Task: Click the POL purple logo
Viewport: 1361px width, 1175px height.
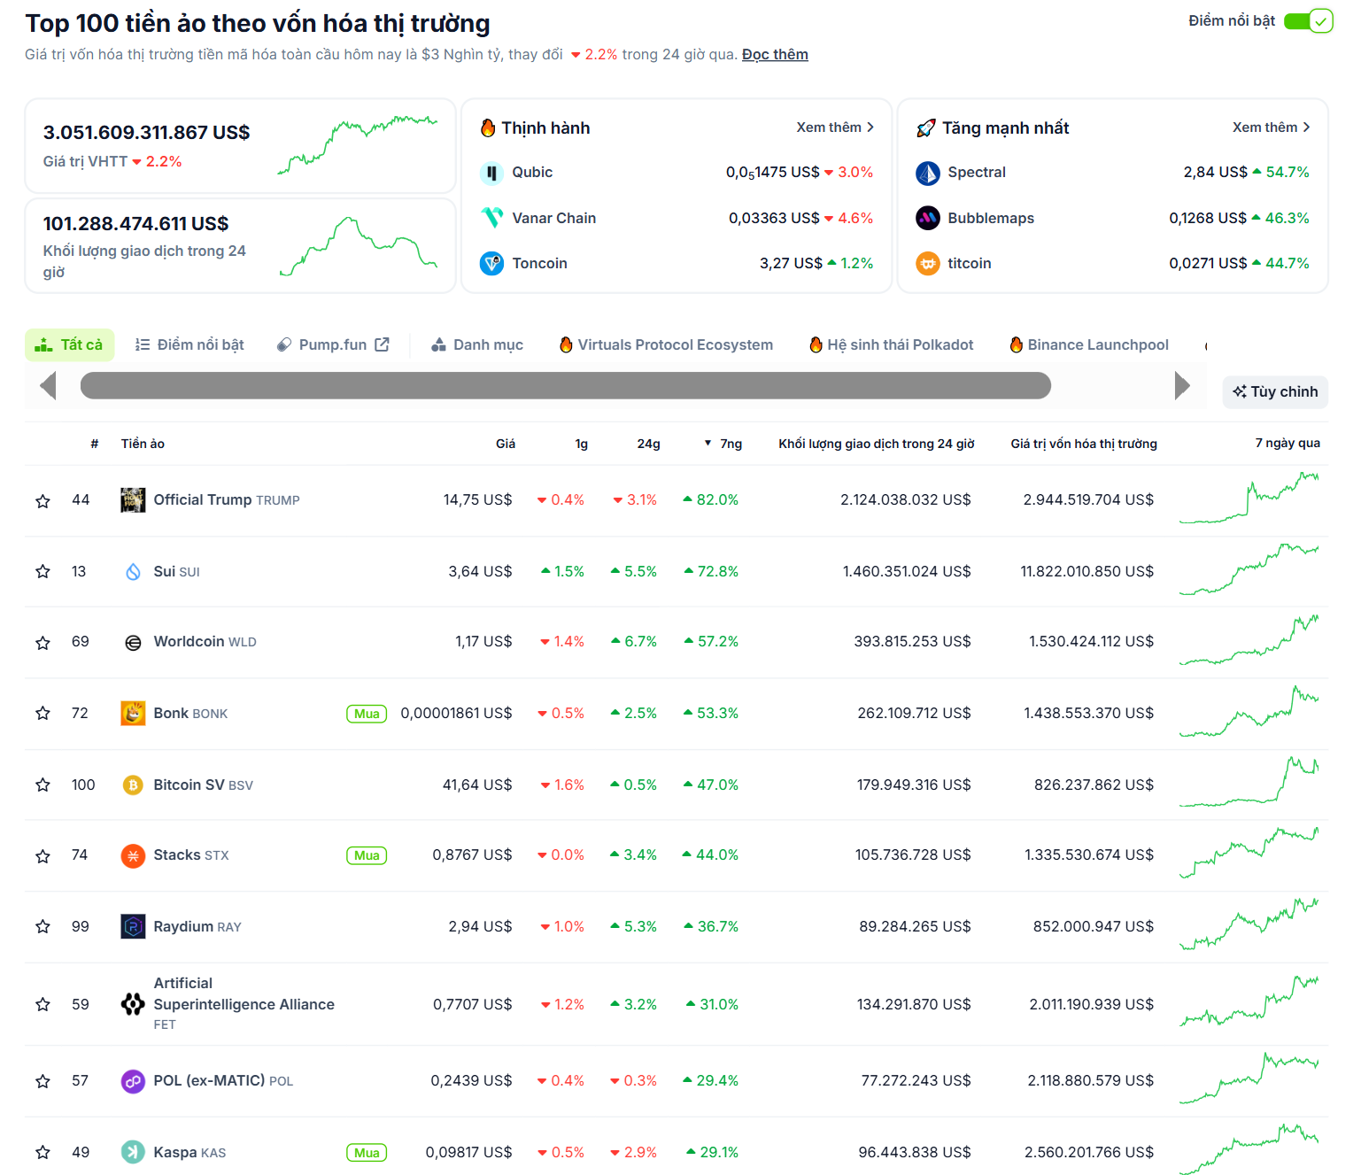Action: click(133, 1081)
